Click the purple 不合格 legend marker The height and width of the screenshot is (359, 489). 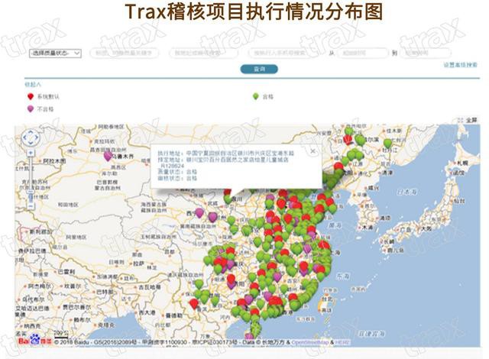pos(31,108)
